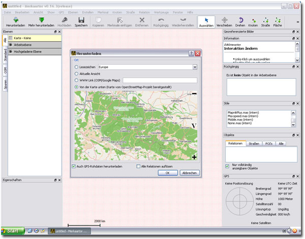Open the Lesezeichen Europe dropdown

coord(195,67)
